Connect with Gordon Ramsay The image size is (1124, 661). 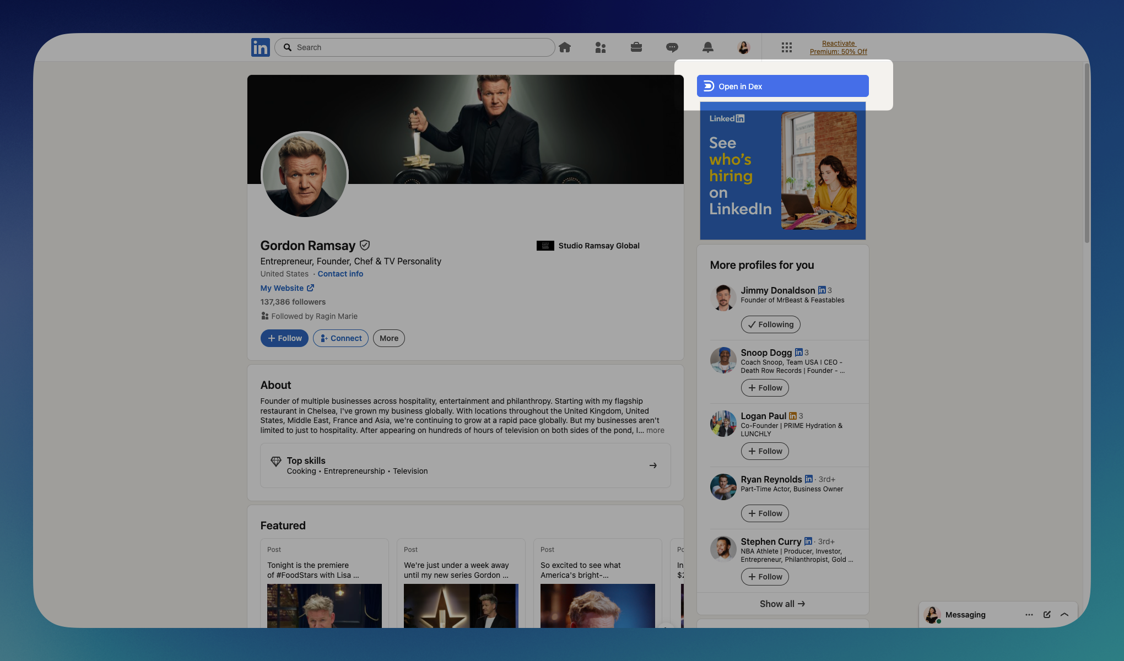pyautogui.click(x=341, y=338)
